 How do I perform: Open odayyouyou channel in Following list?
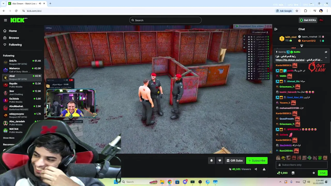[22, 115]
